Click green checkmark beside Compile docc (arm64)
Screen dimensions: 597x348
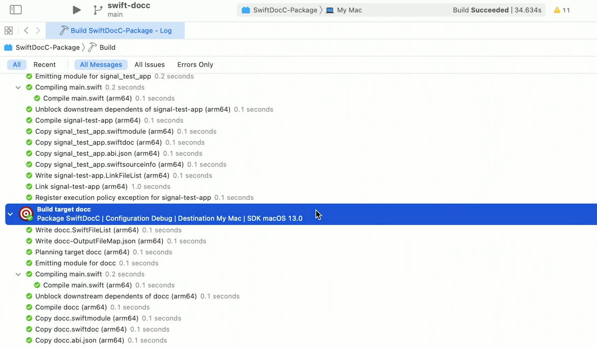click(29, 308)
